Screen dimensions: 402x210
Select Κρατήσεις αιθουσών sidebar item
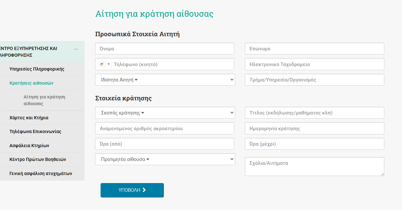pyautogui.click(x=31, y=83)
